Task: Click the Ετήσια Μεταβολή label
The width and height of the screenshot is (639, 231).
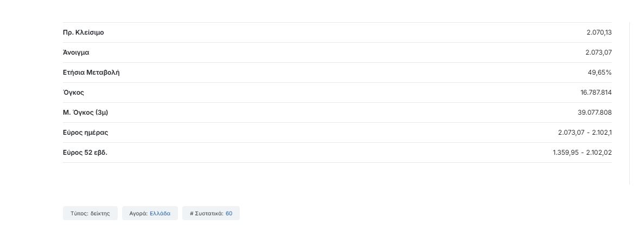Action: tap(91, 72)
